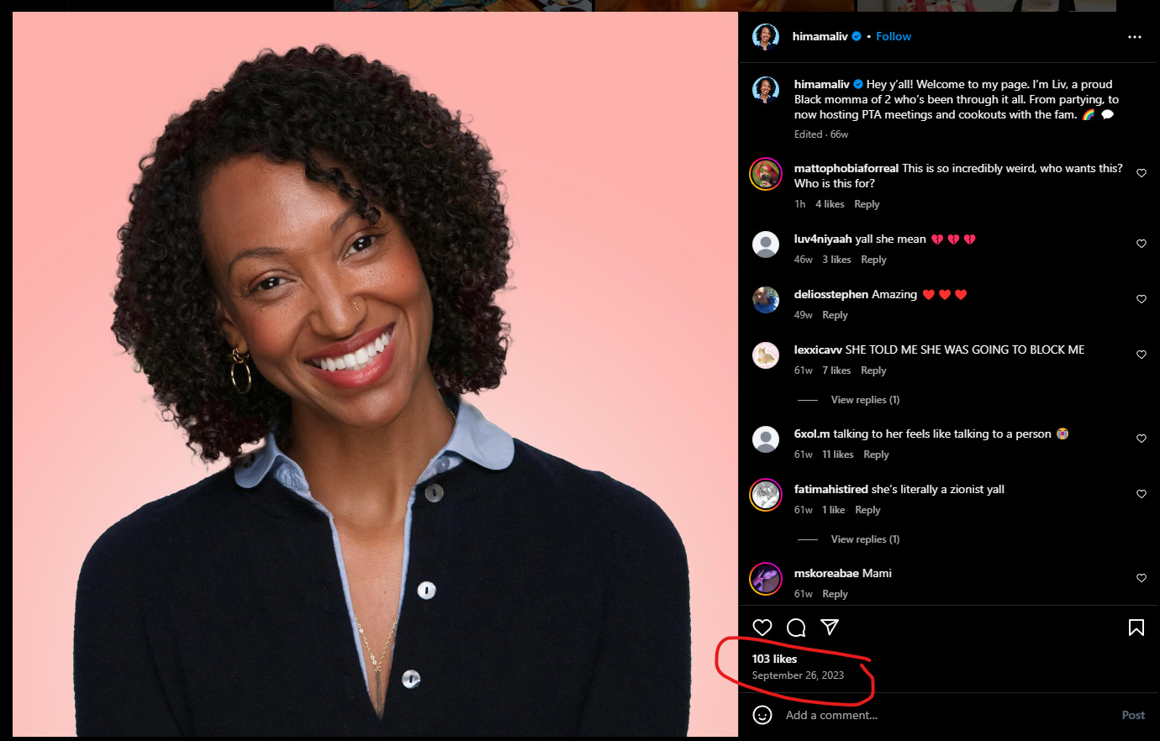The height and width of the screenshot is (741, 1160).
Task: Open the more options ellipsis menu
Action: 1135,37
